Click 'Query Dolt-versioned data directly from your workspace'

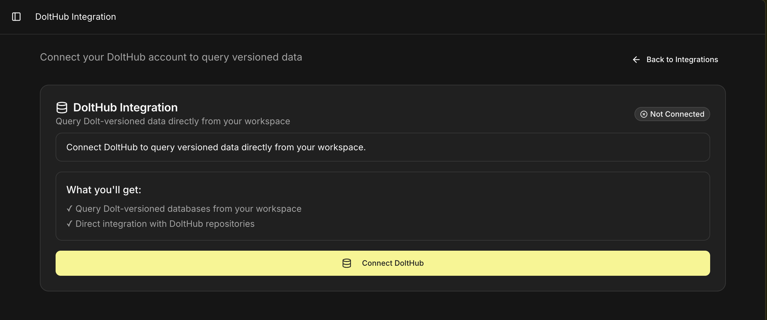173,121
